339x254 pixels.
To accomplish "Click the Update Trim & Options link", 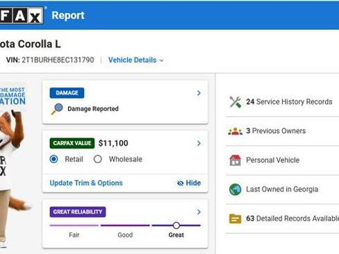I will pyautogui.click(x=86, y=183).
